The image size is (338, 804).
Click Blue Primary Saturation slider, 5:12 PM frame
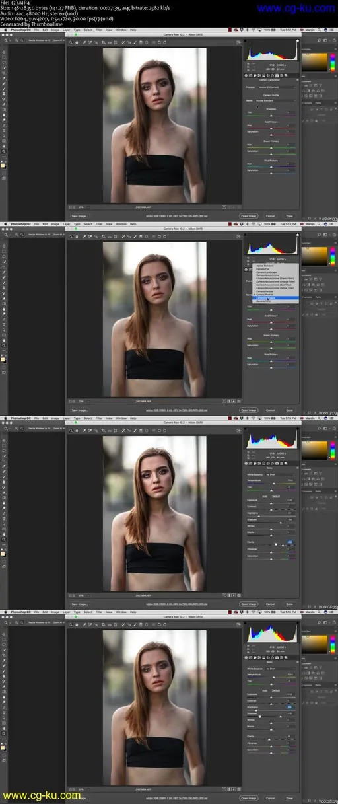tap(271, 173)
